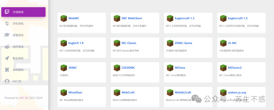Open the IMC WebClient title link
Image resolution: width=274 pixels, height=110 pixels.
[x=132, y=18]
